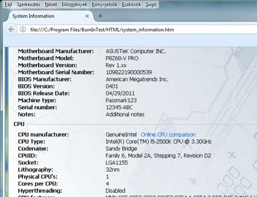The height and width of the screenshot is (197, 257).
Task: Open the Online CPU comparison link
Action: [x=168, y=134]
